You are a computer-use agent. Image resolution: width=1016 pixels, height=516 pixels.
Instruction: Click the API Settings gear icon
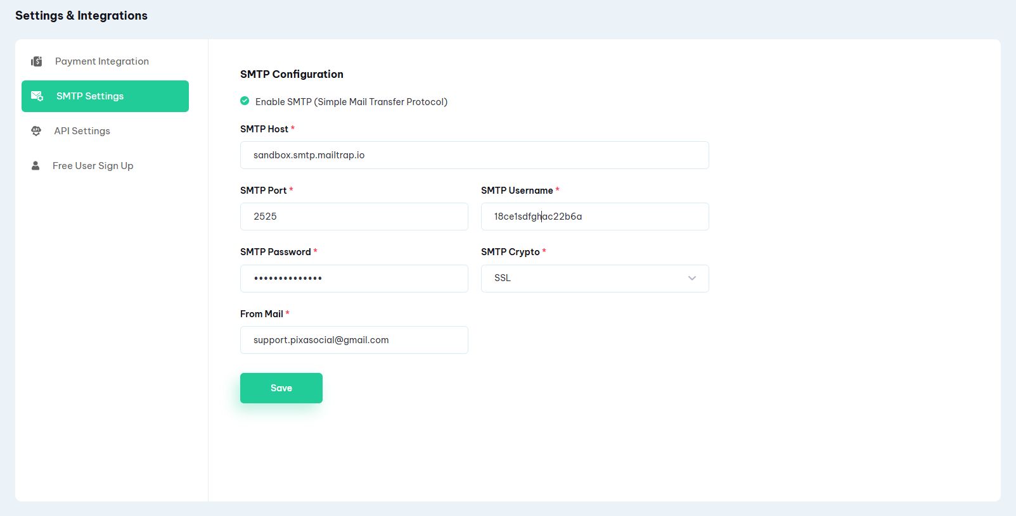[x=36, y=130]
